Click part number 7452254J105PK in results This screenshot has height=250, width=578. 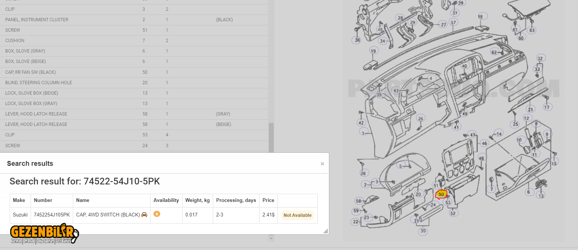tap(52, 215)
